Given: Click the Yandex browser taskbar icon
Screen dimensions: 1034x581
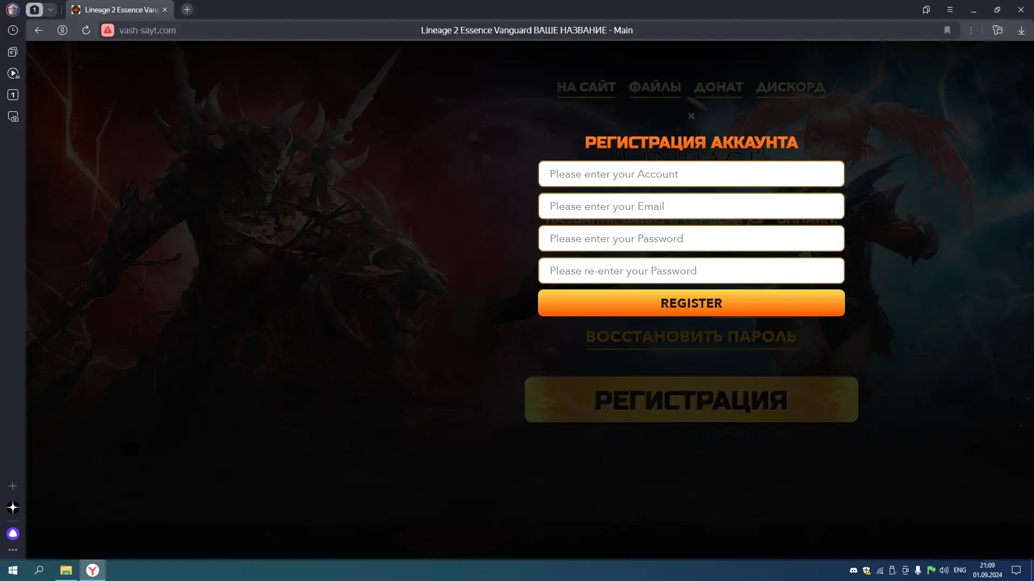Looking at the screenshot, I should click(x=92, y=570).
